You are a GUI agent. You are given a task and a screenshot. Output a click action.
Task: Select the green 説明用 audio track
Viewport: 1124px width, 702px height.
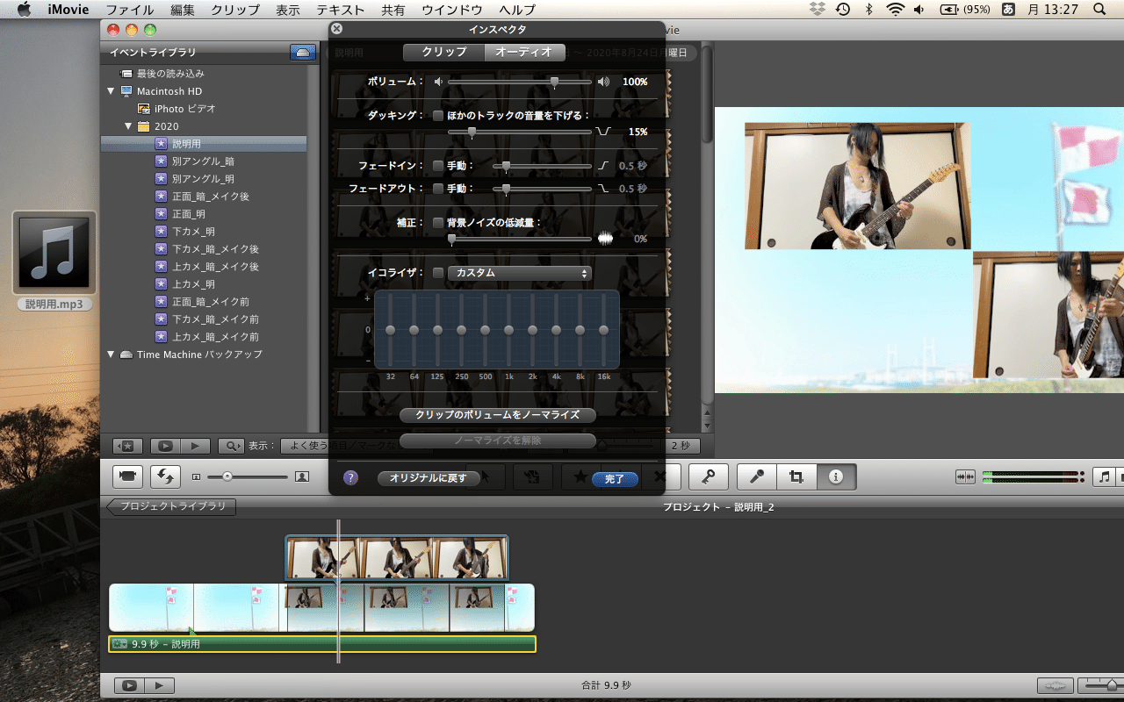click(321, 644)
